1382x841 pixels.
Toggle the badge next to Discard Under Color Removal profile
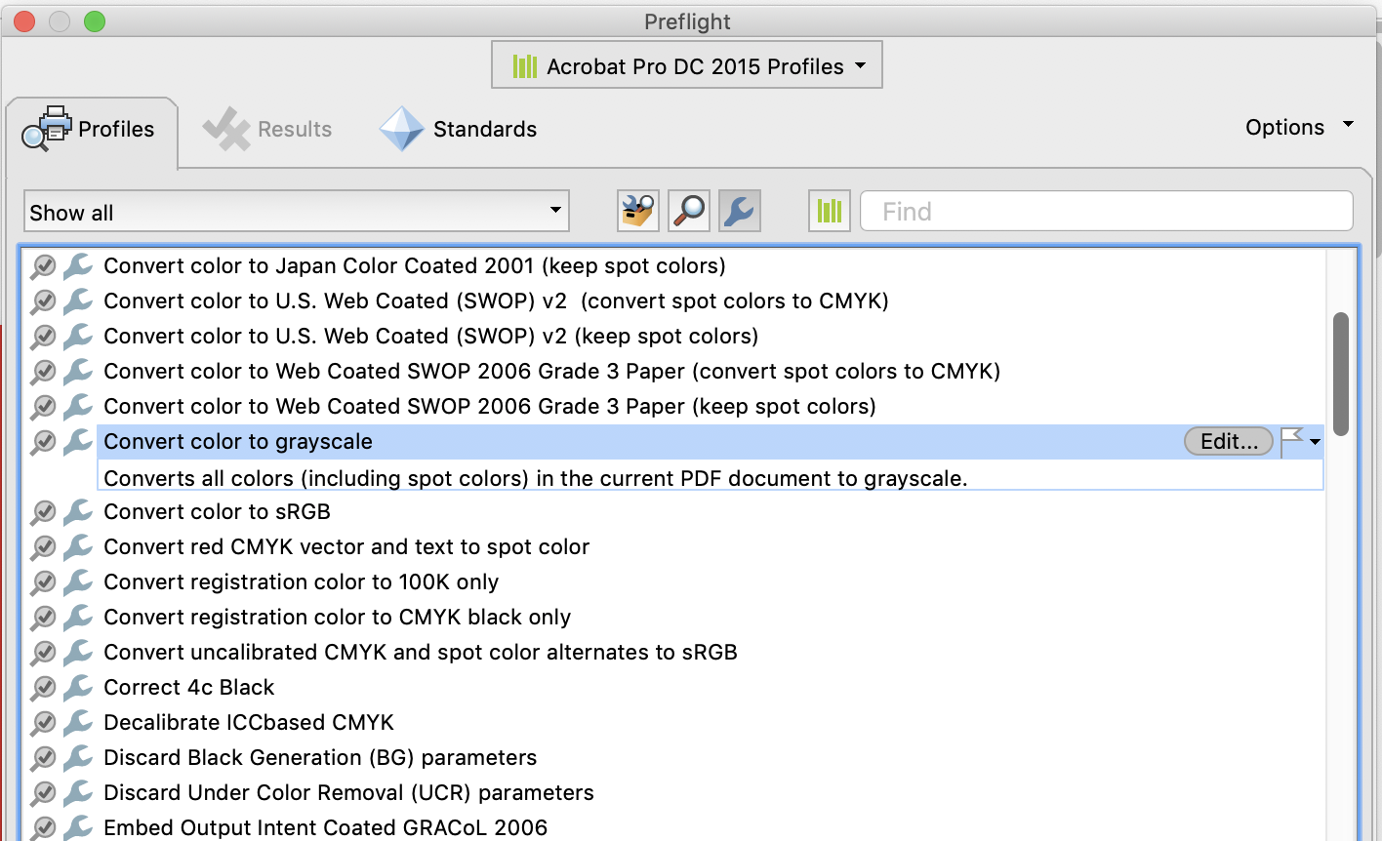tap(43, 792)
